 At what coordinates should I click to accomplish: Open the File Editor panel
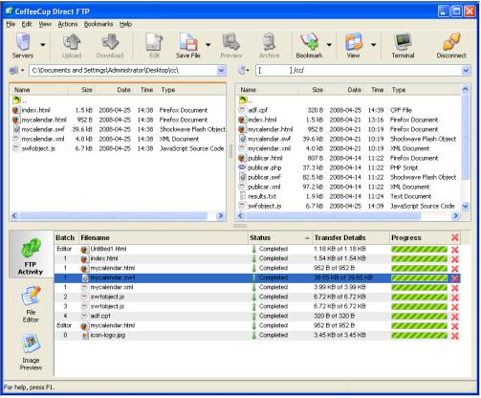click(31, 304)
